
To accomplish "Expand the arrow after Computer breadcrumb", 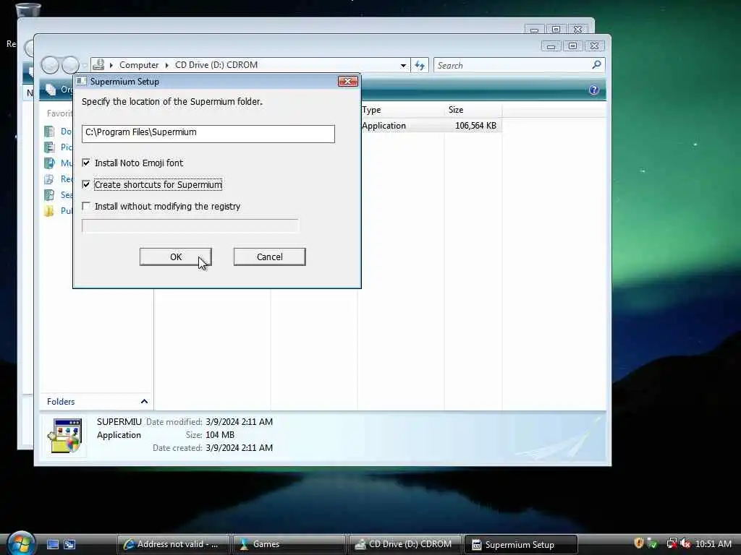I will click(167, 65).
